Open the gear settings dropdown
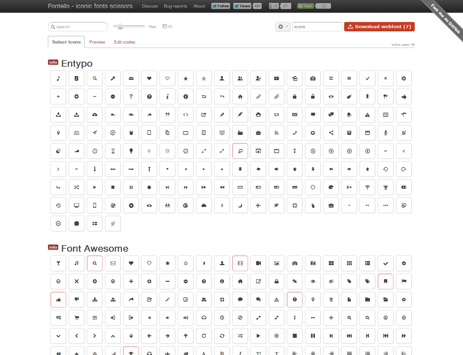The height and width of the screenshot is (355, 463). (283, 27)
